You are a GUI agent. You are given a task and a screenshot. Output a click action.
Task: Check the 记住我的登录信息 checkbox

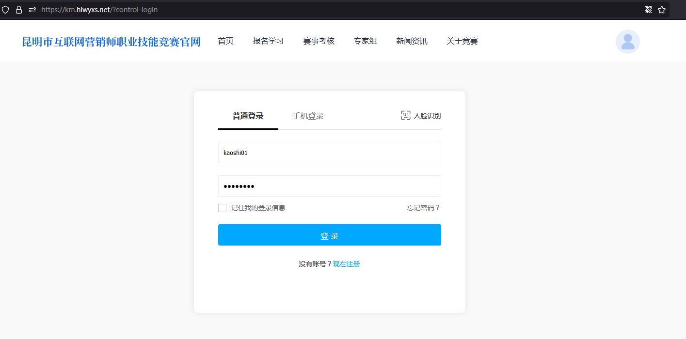223,208
